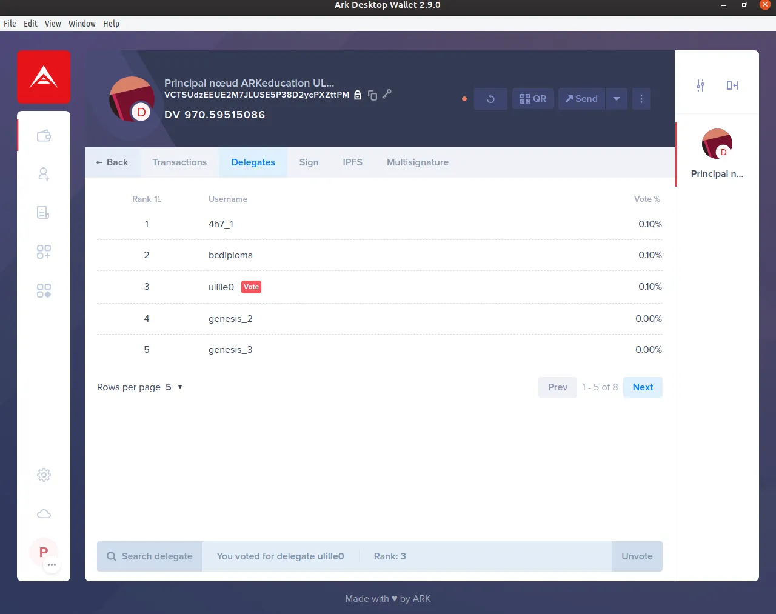Sort by Vote % column header
This screenshot has width=776, height=614.
pos(647,199)
